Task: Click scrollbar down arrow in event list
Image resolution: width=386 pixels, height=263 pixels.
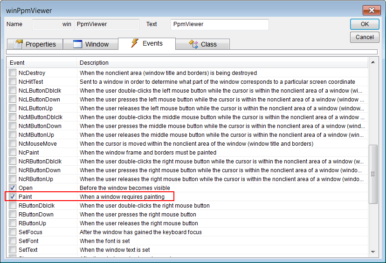Action: (x=373, y=252)
